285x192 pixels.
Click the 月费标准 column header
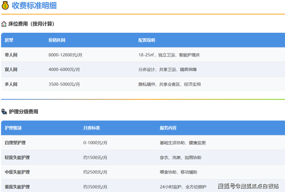pos(92,128)
